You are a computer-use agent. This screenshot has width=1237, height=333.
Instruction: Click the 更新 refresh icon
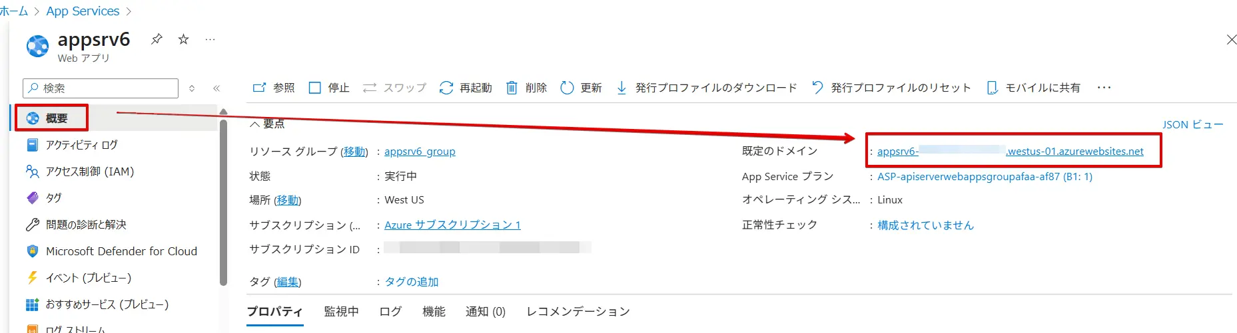pos(567,88)
